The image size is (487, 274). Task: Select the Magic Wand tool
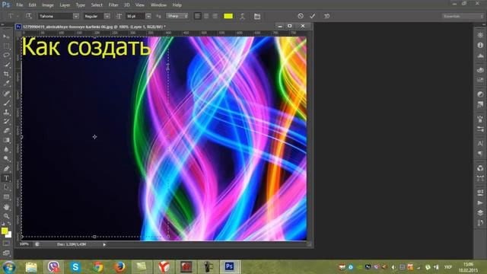tap(6, 65)
